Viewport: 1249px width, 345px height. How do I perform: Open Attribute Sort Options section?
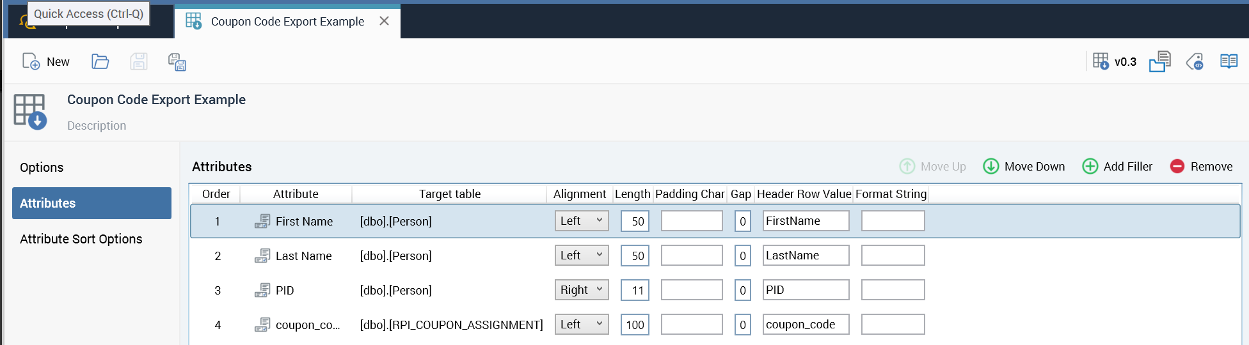coord(81,239)
